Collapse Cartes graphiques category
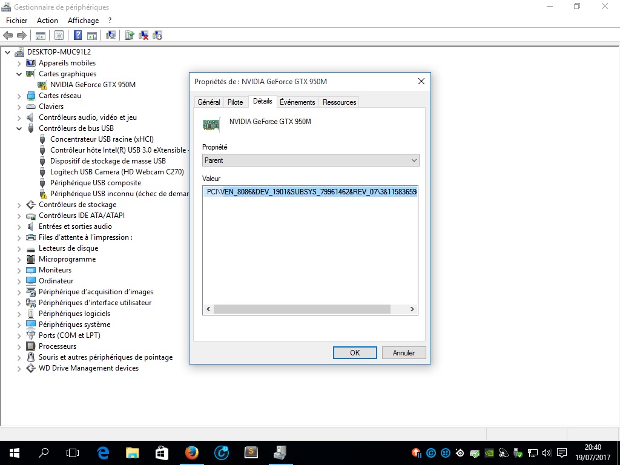This screenshot has height=465, width=620. (19, 74)
